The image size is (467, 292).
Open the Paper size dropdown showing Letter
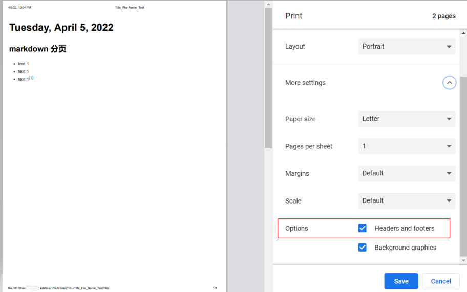click(407, 119)
